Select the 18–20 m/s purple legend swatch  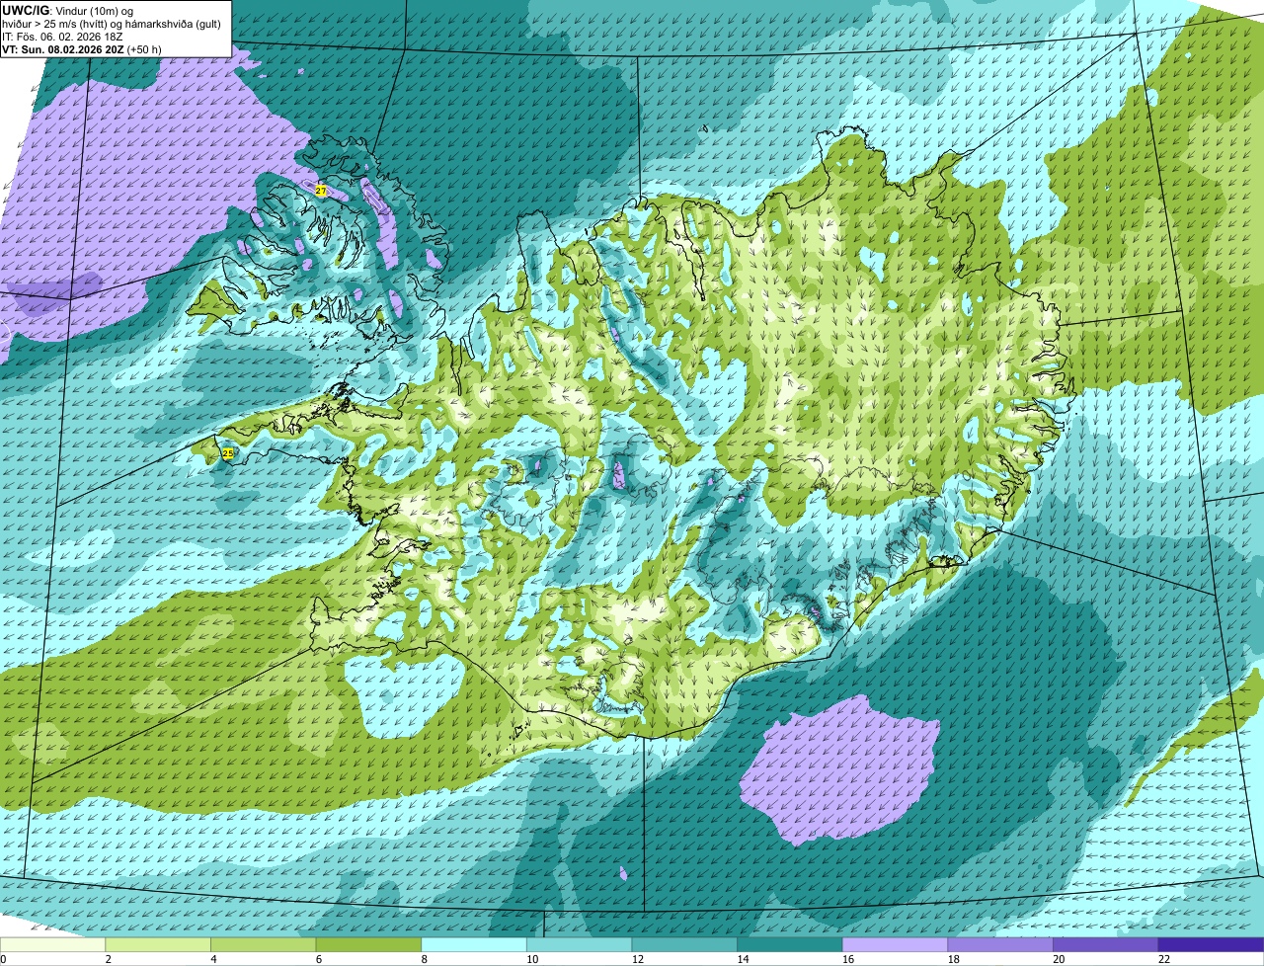point(1000,944)
